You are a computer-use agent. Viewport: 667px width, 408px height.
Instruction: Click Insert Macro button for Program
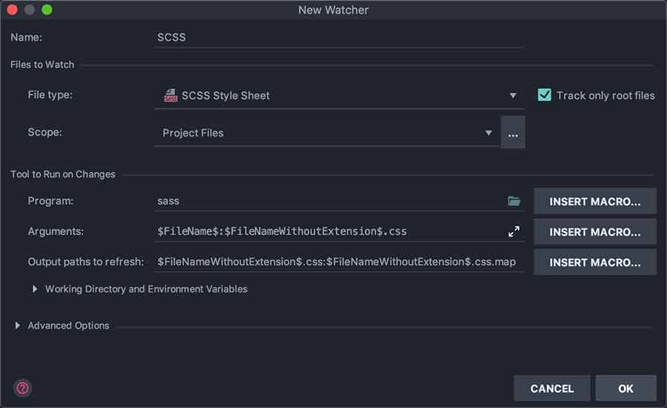(x=594, y=201)
